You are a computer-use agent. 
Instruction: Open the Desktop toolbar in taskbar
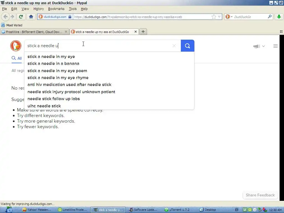(208, 210)
